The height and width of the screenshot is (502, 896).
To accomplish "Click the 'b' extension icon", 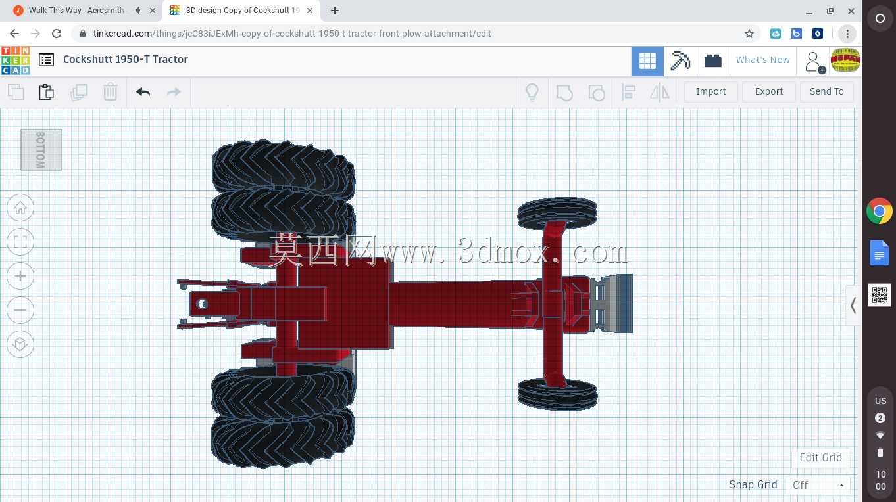I will [x=797, y=34].
